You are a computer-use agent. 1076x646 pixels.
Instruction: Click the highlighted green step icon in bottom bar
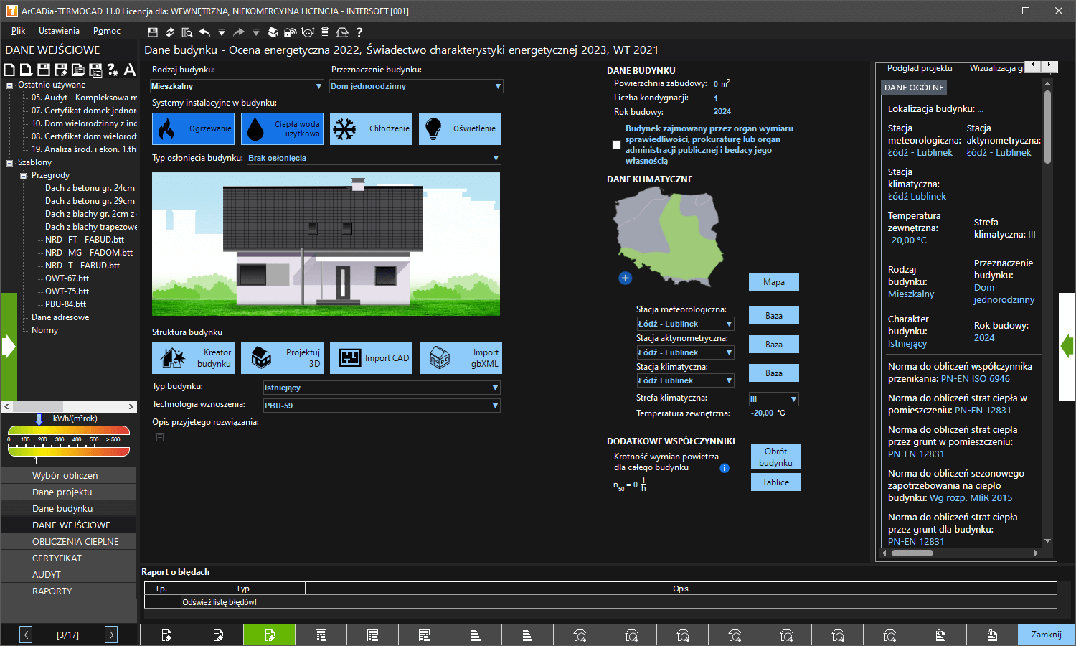click(269, 635)
